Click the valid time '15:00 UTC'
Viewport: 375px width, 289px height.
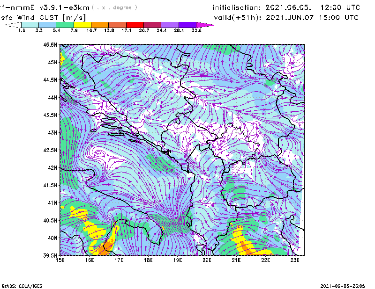pos(339,18)
